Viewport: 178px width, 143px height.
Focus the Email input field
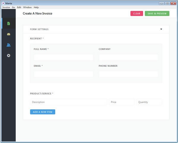[x=63, y=74]
